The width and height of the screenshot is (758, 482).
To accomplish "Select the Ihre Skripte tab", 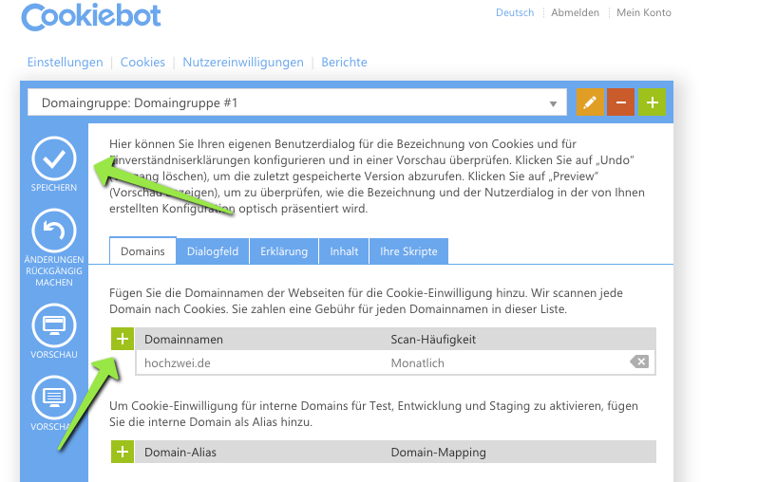I will pos(408,251).
